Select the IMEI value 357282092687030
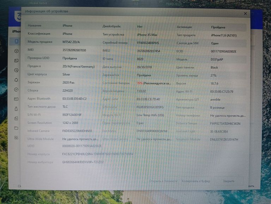This screenshot has width=271, height=204. (74, 50)
